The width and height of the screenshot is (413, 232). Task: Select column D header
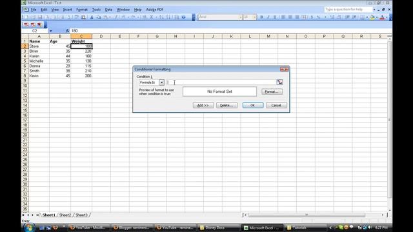pyautogui.click(x=101, y=36)
